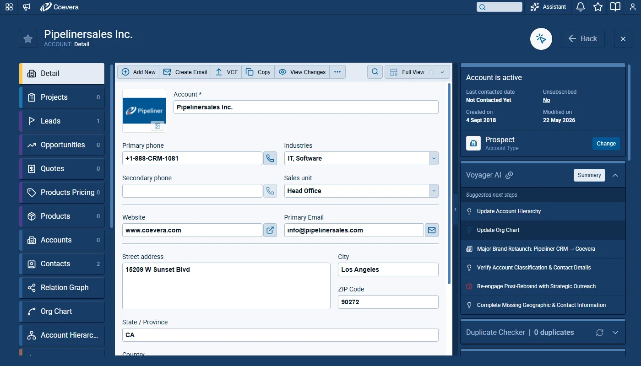Expand the Sales unit dropdown

pyautogui.click(x=434, y=191)
